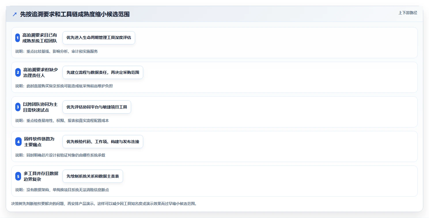Click the 上下游路径 label in the header
The width and height of the screenshot is (429, 218).
[408, 13]
